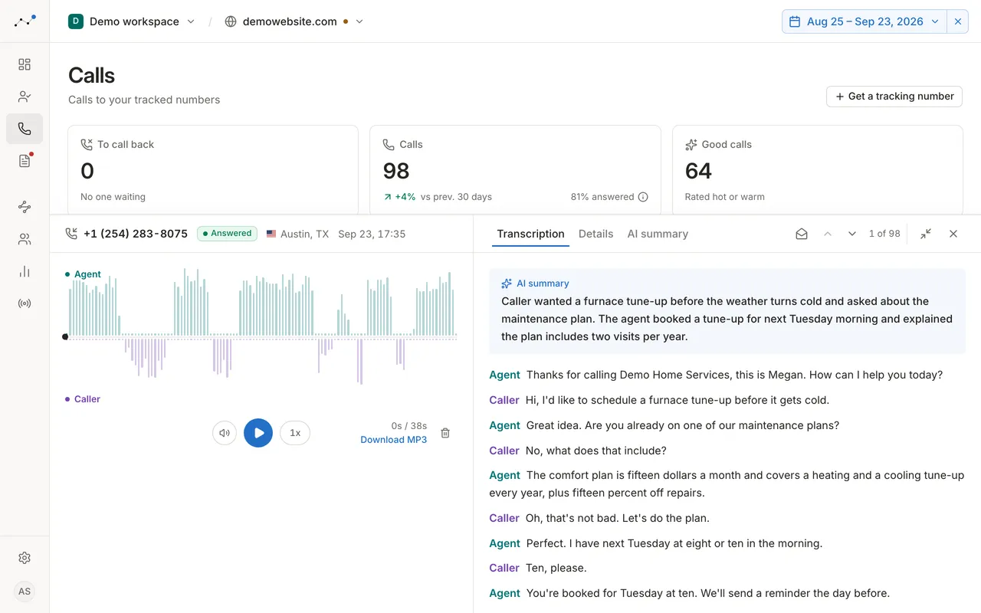
Task: Open the live broadcast icon in sidebar
Action: point(25,303)
